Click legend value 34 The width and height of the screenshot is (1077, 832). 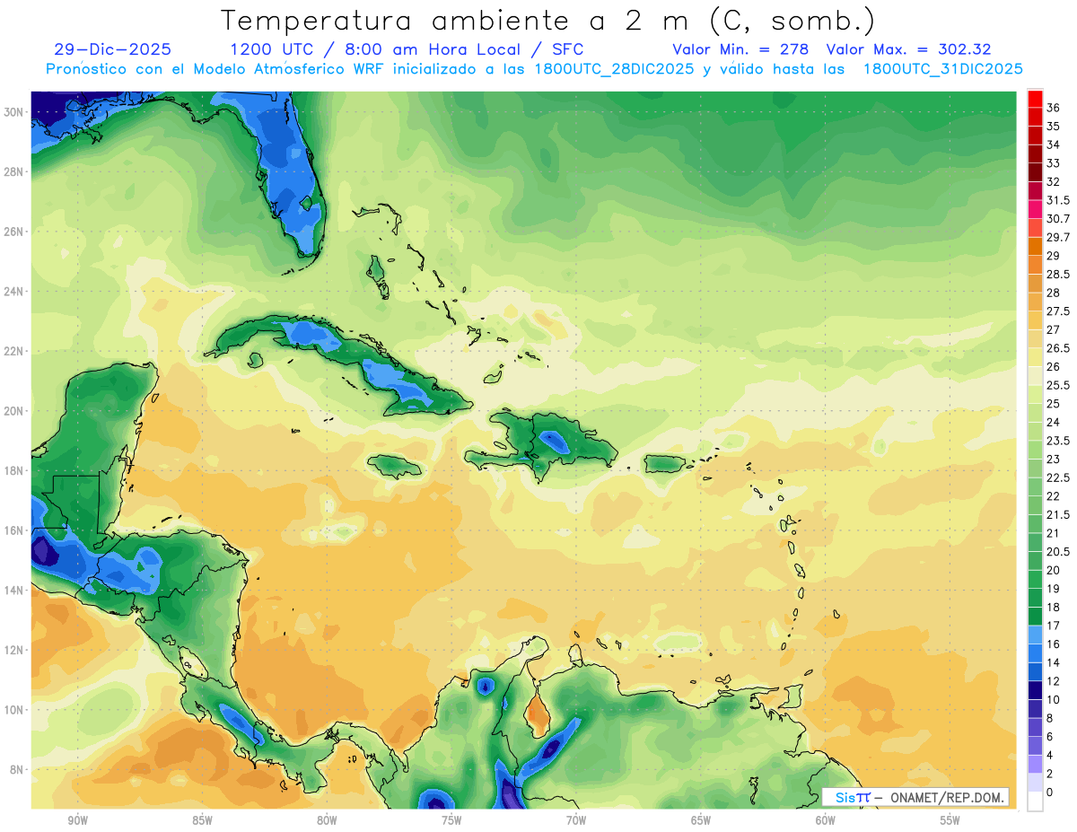coord(1054,145)
